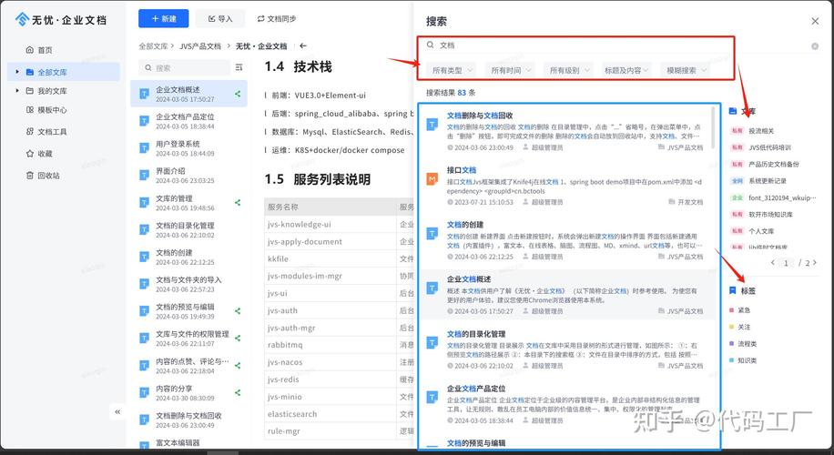
Task: Open the 模糊搜索 mode dropdown
Action: [686, 70]
